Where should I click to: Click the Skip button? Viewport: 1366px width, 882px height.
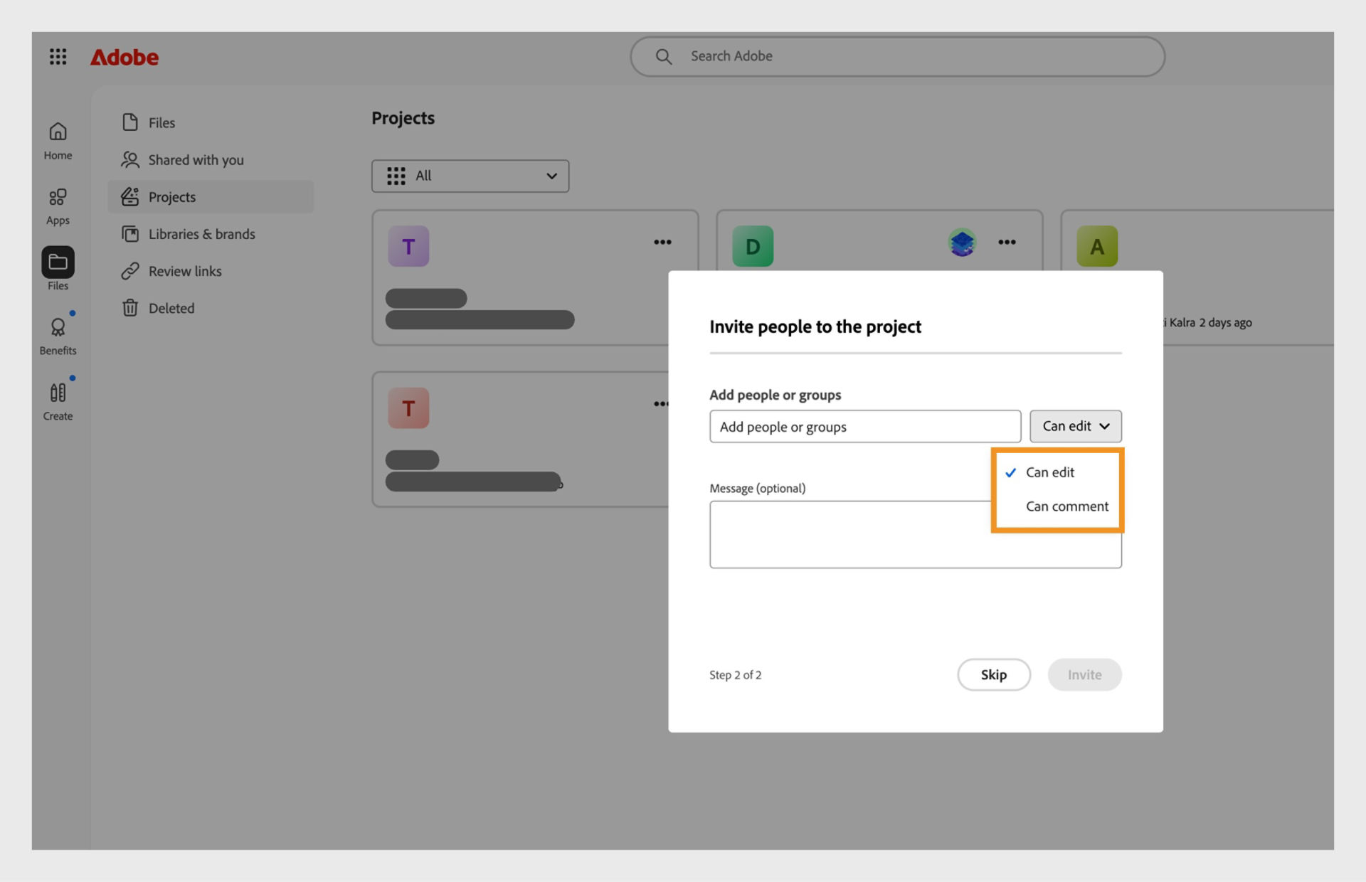pyautogui.click(x=994, y=674)
